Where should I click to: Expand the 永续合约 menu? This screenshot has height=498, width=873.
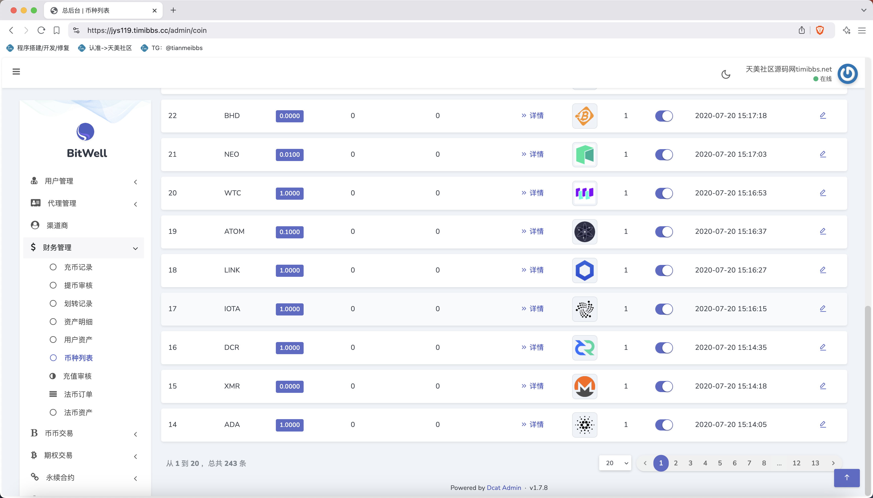click(x=84, y=478)
